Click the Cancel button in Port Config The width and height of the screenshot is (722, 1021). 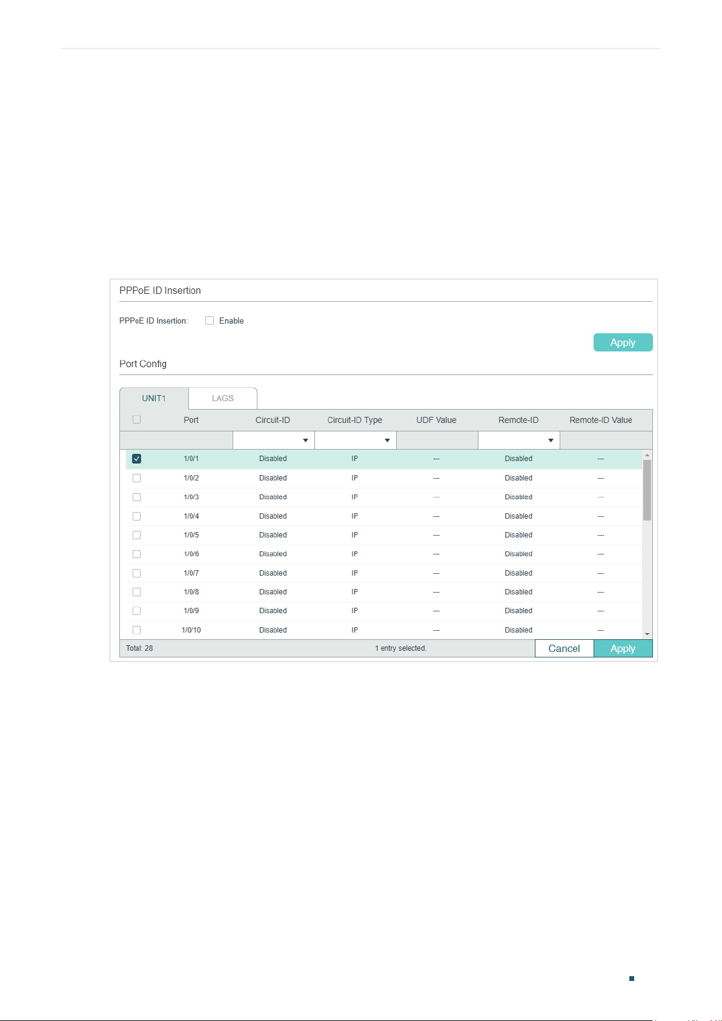564,648
